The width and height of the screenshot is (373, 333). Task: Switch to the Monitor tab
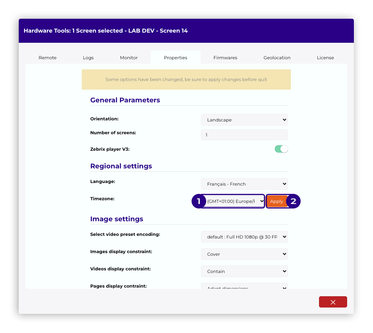129,58
